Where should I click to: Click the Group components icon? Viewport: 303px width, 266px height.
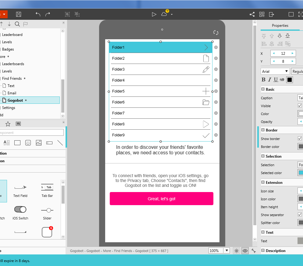point(67,14)
